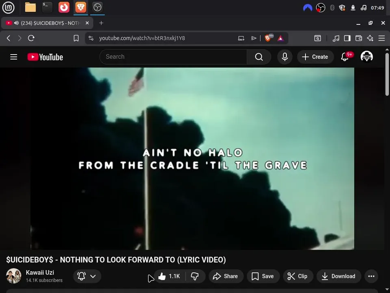Viewport: 390px width, 293px height.
Task: Open the red-orange app in the panel
Action: pyautogui.click(x=64, y=7)
